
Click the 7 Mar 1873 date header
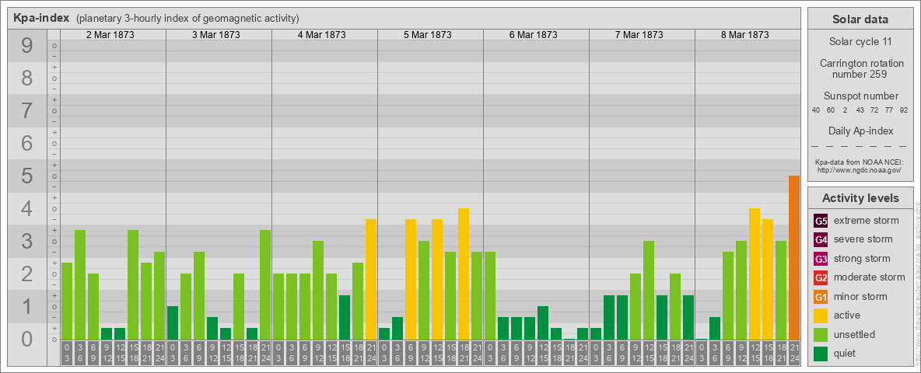click(x=639, y=35)
